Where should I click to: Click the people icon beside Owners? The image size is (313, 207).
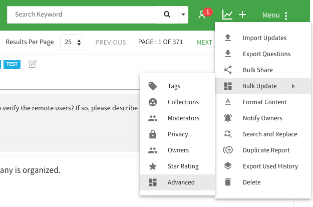click(x=153, y=150)
